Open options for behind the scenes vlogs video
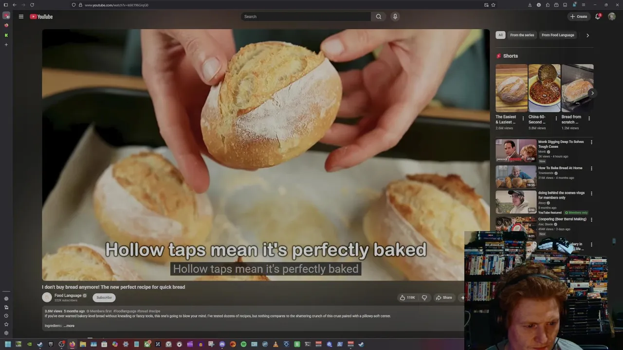Image resolution: width=623 pixels, height=350 pixels. [591, 193]
